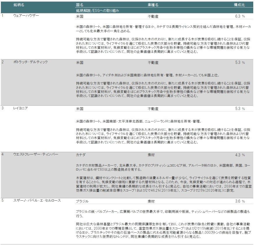Click the 銘柄解説/ESGへの取り組み subheader

point(97,10)
